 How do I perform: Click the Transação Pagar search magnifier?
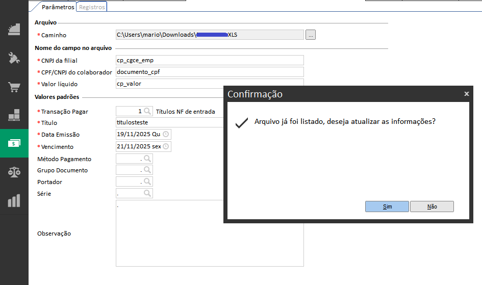[147, 111]
